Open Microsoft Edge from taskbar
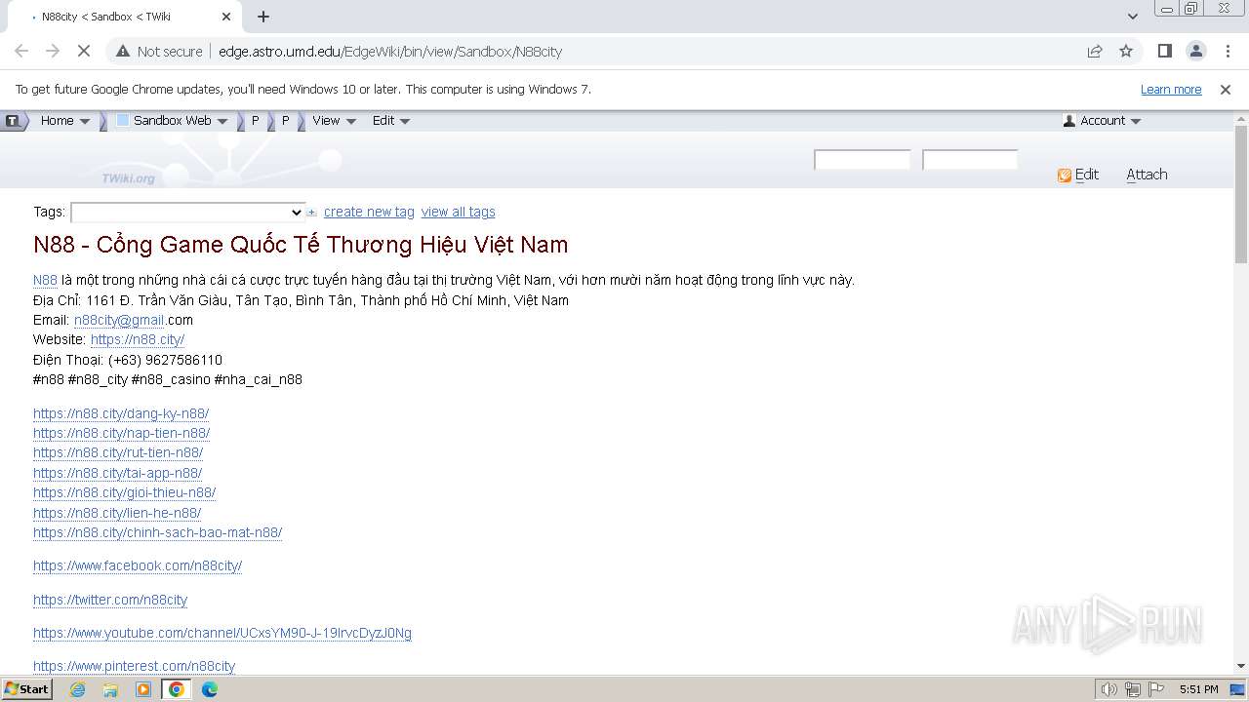This screenshot has height=702, width=1249. [210, 689]
